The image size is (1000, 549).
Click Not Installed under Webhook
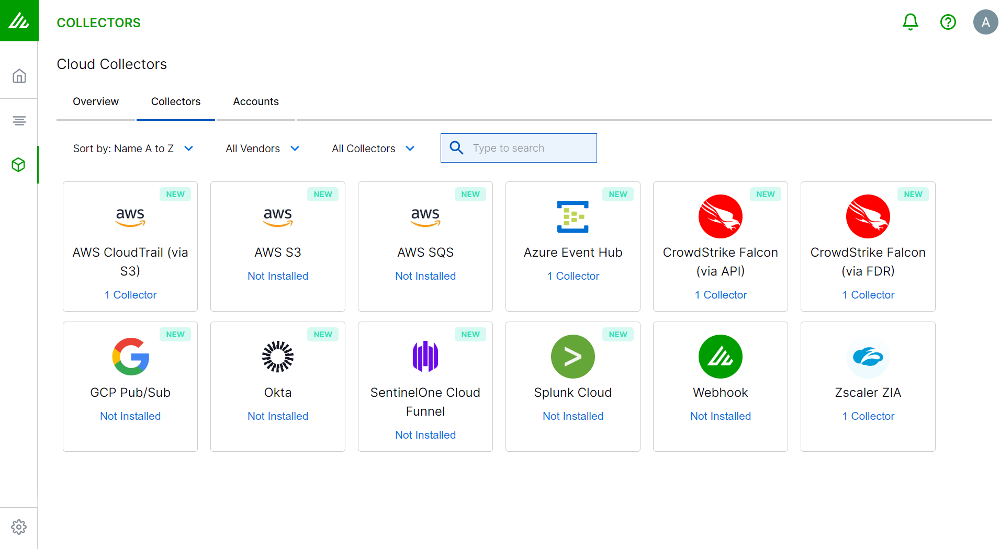[x=721, y=416]
